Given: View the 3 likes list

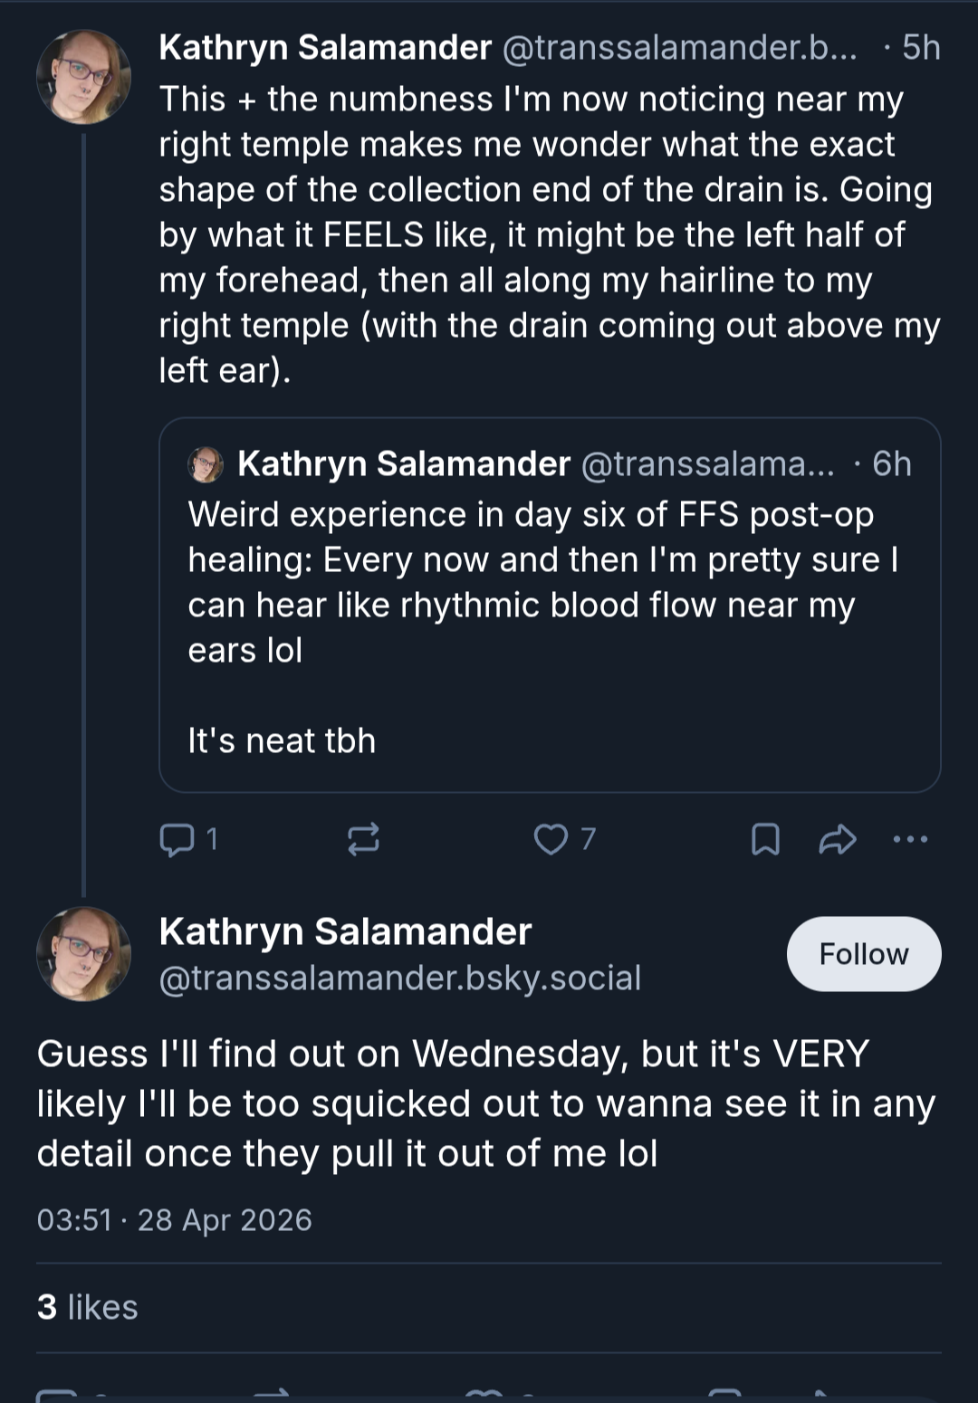Looking at the screenshot, I should 88,1307.
